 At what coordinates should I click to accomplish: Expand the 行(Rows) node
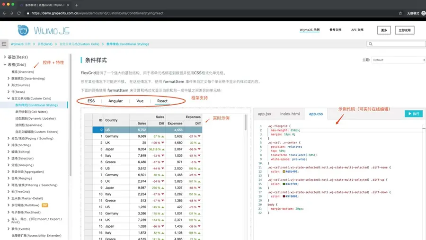[9, 91]
